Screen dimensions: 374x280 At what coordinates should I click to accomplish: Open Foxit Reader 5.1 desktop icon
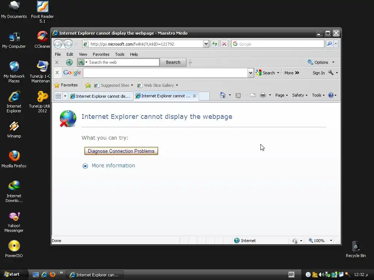click(x=42, y=12)
